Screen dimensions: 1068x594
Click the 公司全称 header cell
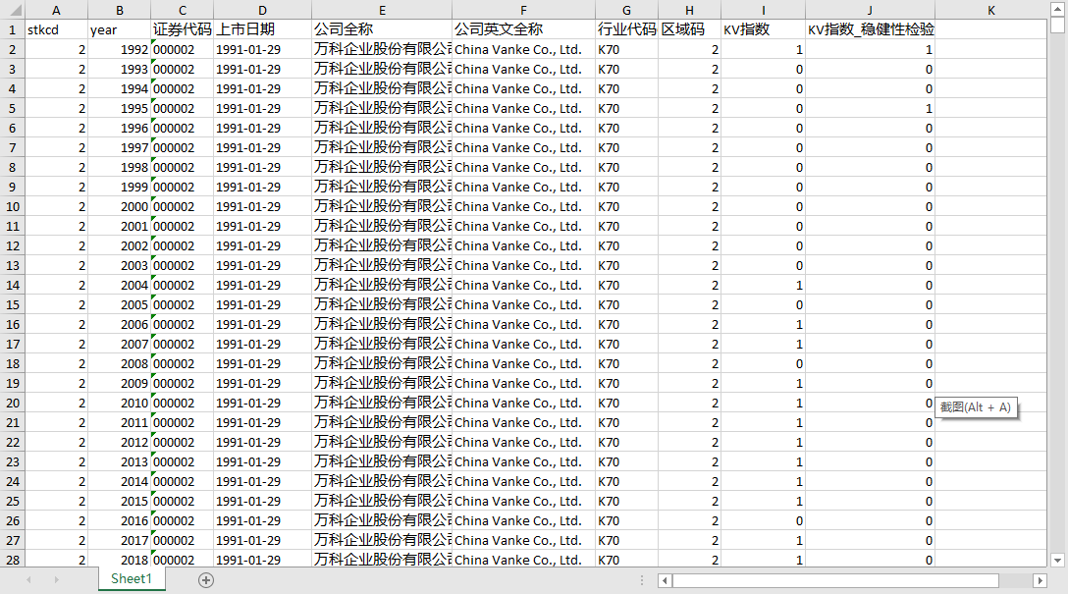pos(382,29)
